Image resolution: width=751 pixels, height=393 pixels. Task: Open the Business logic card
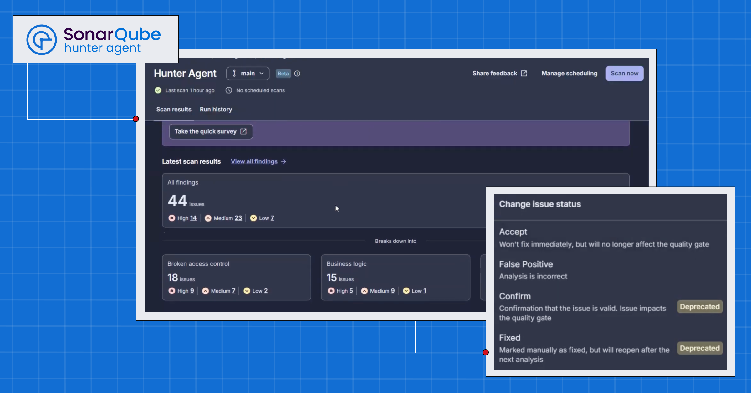click(396, 278)
